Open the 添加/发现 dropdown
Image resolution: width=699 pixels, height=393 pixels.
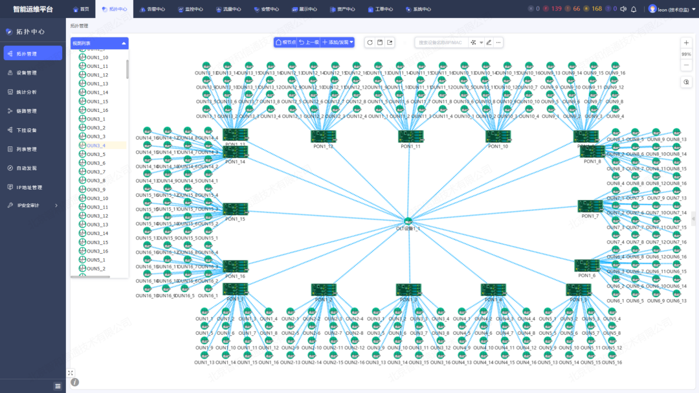click(338, 42)
